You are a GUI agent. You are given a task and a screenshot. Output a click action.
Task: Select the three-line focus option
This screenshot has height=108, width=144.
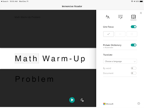tap(120, 34)
